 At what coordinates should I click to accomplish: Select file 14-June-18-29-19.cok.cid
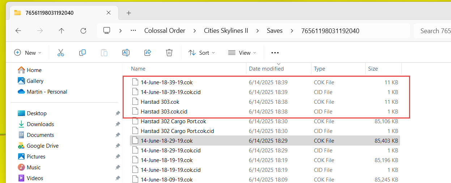pyautogui.click(x=265, y=150)
